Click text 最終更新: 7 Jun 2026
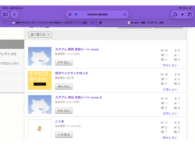This screenshot has height=146, width=195. [x=67, y=54]
